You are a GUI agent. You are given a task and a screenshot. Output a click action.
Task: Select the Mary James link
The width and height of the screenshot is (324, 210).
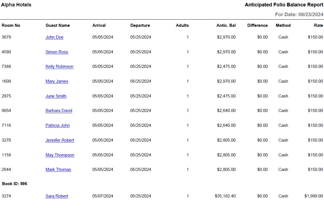tap(57, 81)
